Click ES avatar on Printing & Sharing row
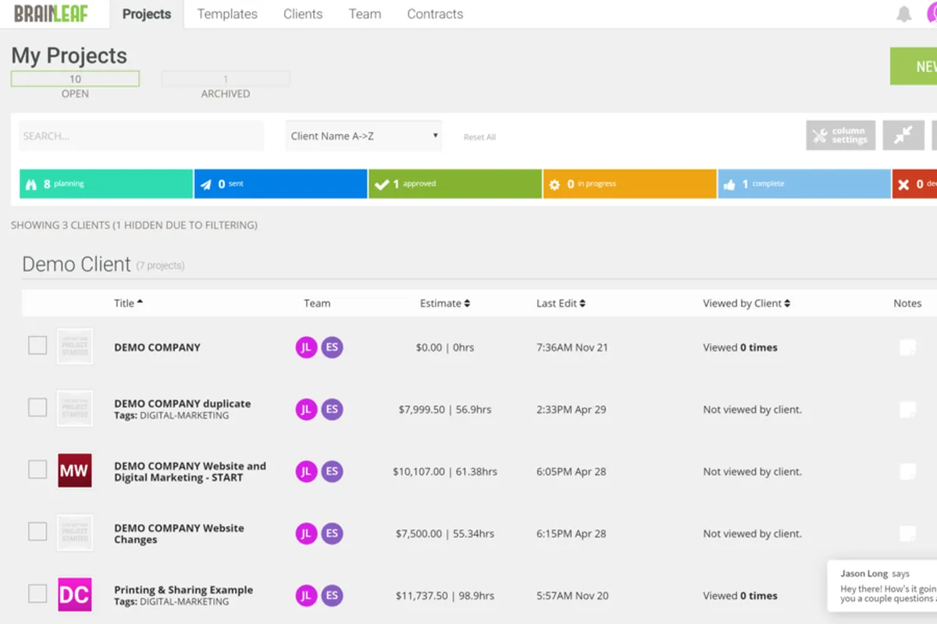This screenshot has width=937, height=624. [x=332, y=596]
